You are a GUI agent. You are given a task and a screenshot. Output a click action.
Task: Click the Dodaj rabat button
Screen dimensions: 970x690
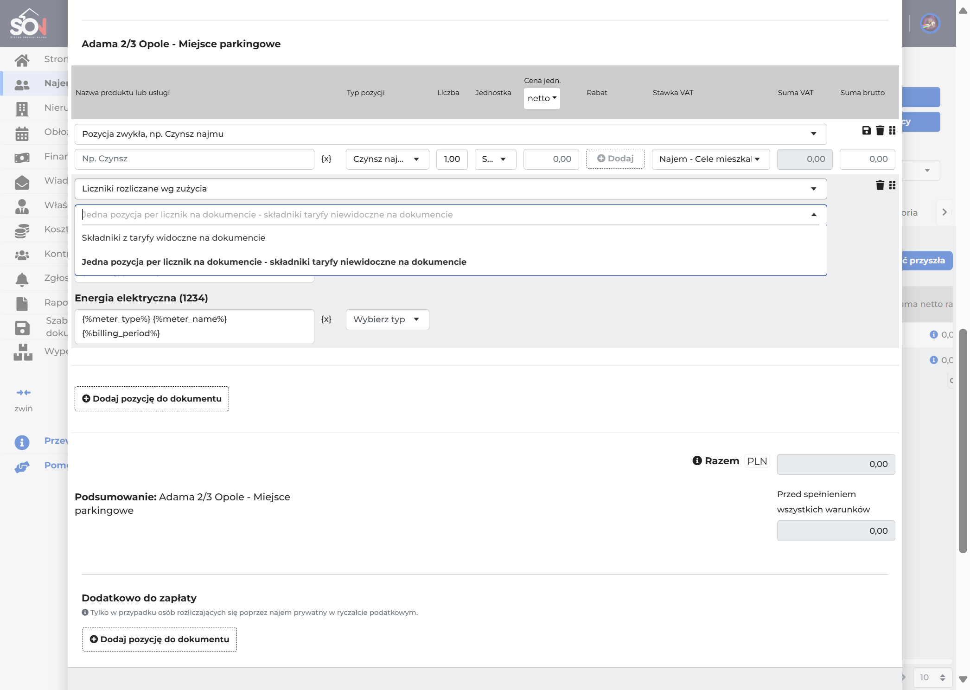tap(615, 159)
